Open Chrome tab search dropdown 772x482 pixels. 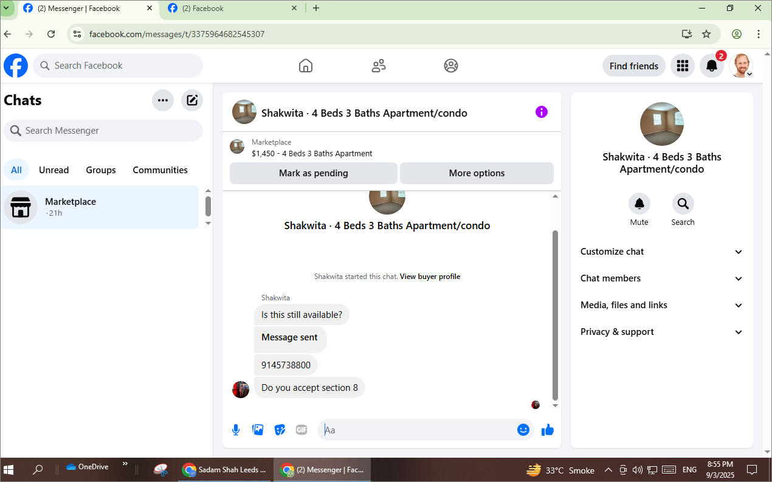[x=7, y=9]
